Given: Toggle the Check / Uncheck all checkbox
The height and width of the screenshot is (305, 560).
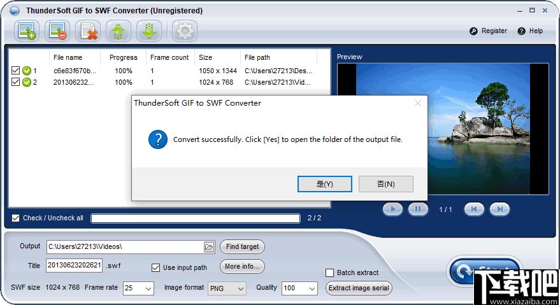Looking at the screenshot, I should coord(15,218).
